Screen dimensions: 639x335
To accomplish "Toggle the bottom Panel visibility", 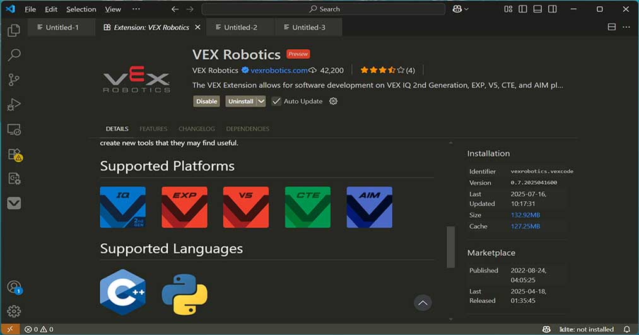I will click(x=537, y=9).
